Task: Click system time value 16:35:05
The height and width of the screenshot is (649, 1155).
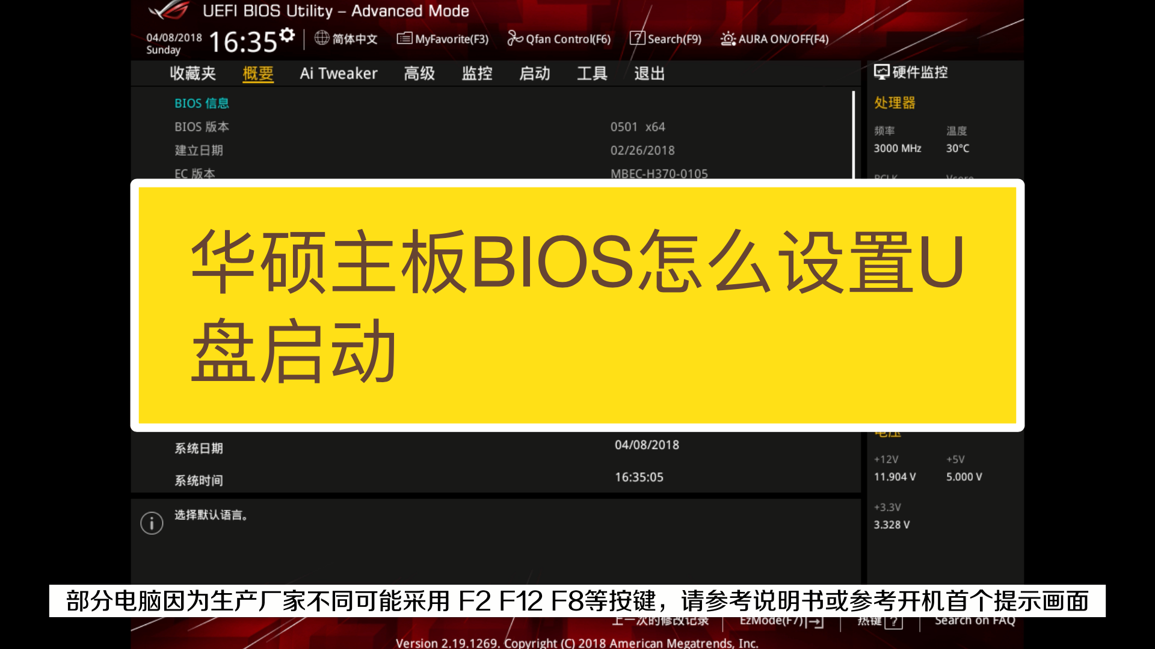Action: pos(639,477)
